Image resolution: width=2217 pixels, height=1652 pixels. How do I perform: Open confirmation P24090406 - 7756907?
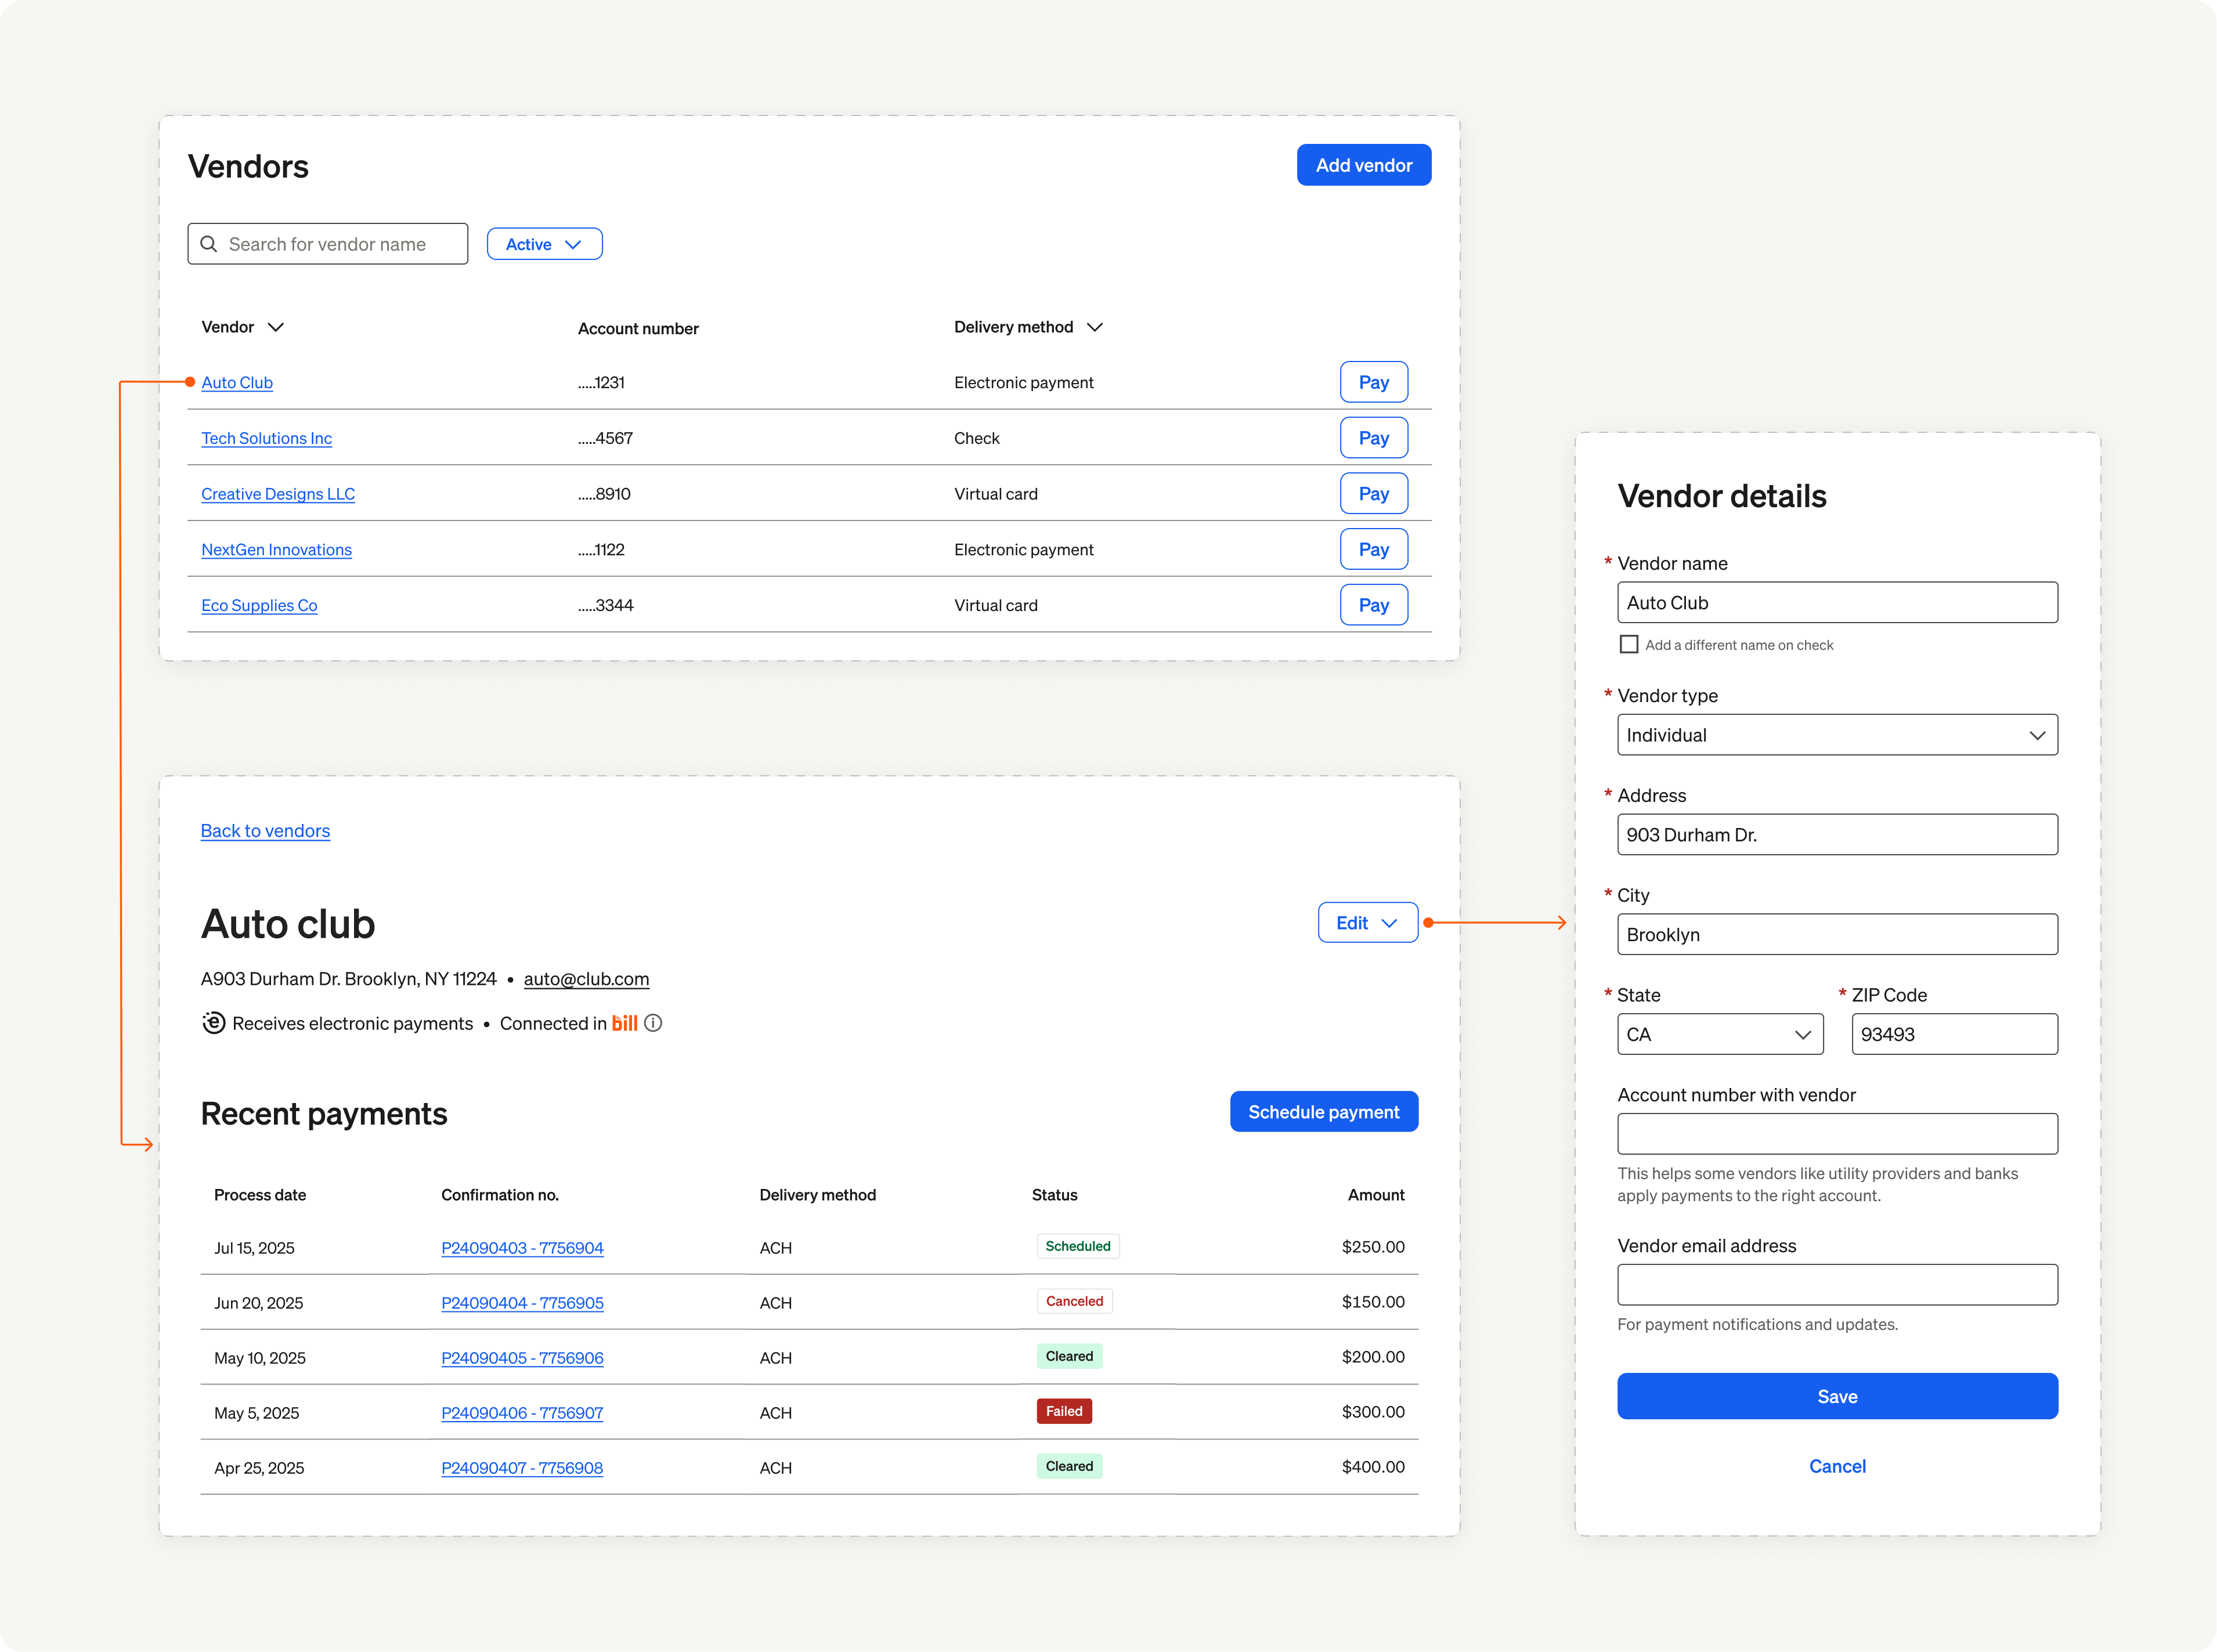pos(522,1413)
